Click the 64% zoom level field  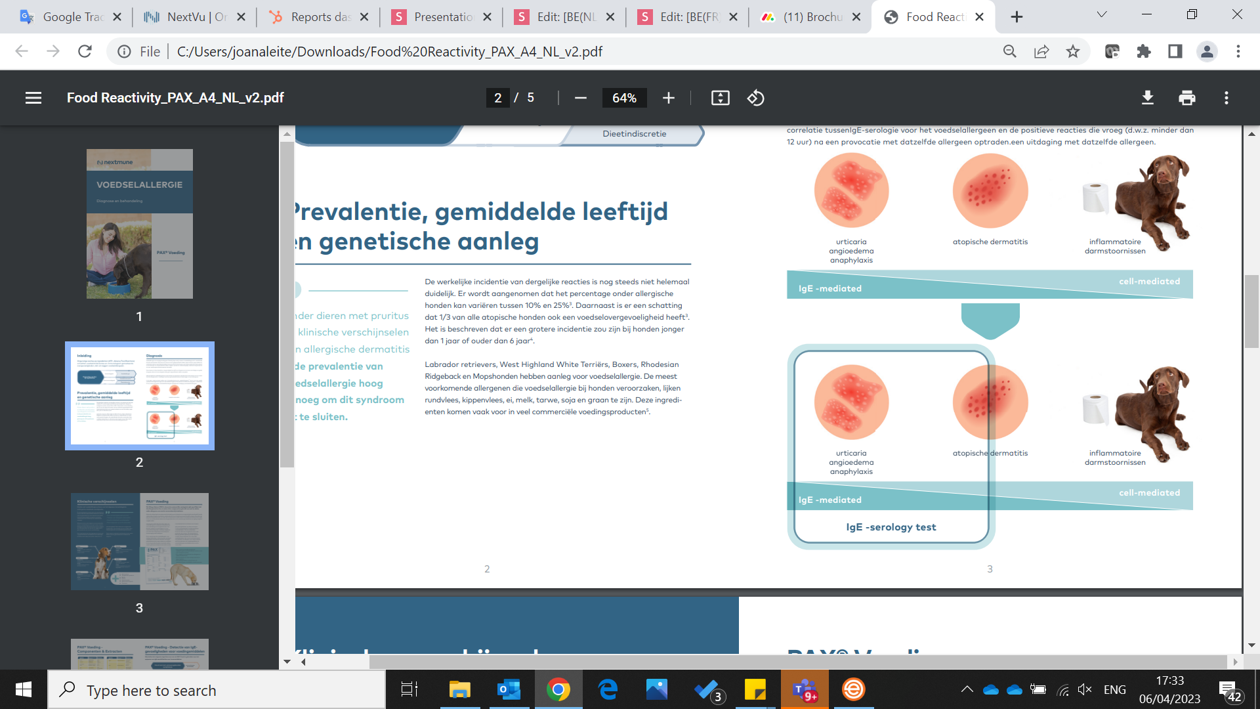[623, 98]
